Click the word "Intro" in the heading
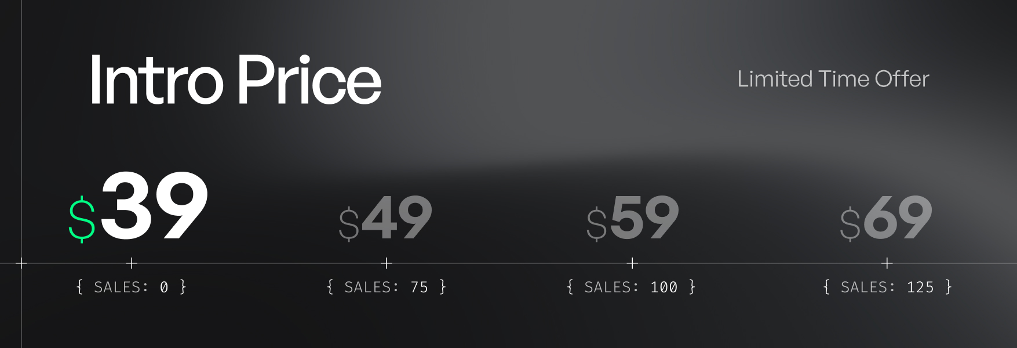Image resolution: width=1017 pixels, height=348 pixels. coord(156,80)
